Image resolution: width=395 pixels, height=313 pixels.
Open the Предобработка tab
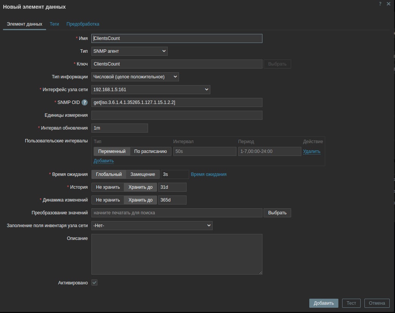(x=83, y=24)
